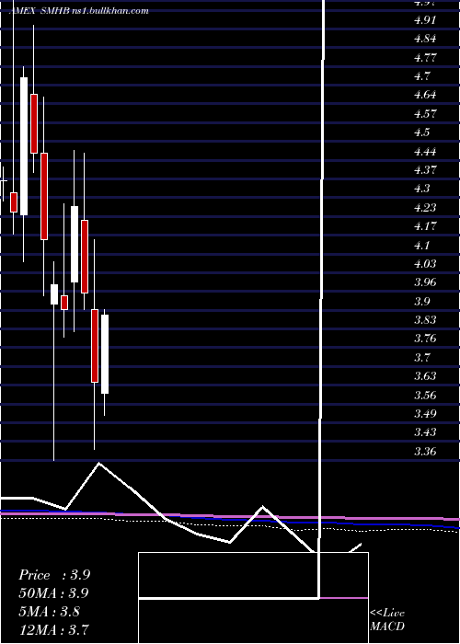Image resolution: width=460 pixels, height=644 pixels.
Task: Click the 3.36 price axis label
Action: pos(425,452)
